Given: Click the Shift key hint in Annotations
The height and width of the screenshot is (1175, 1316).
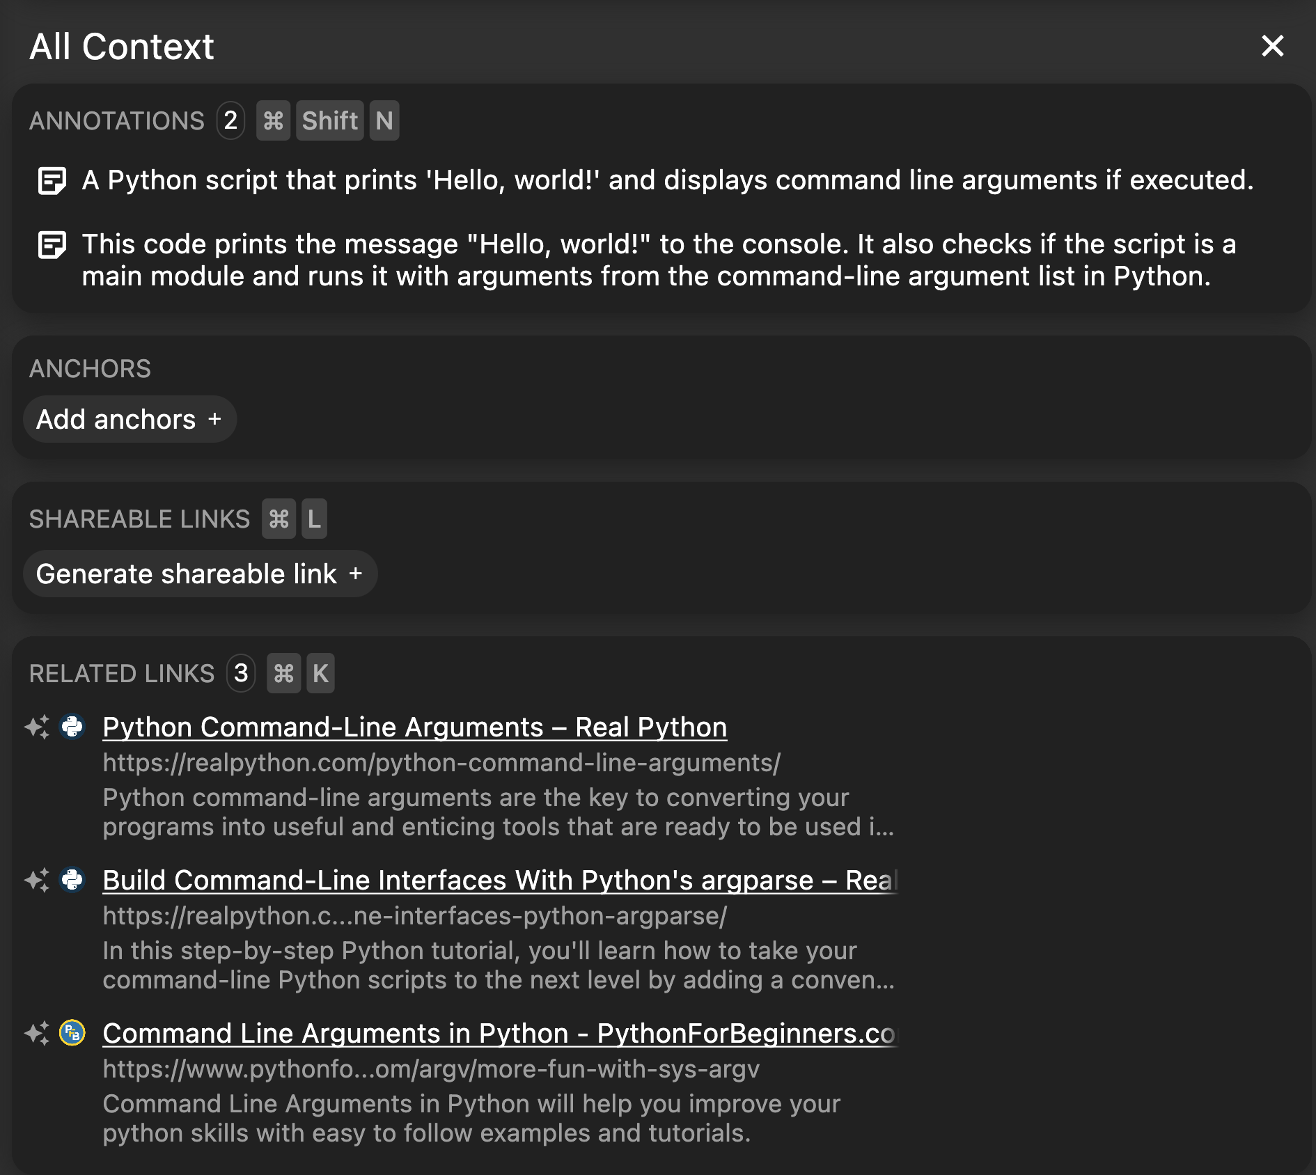Looking at the screenshot, I should [x=330, y=120].
